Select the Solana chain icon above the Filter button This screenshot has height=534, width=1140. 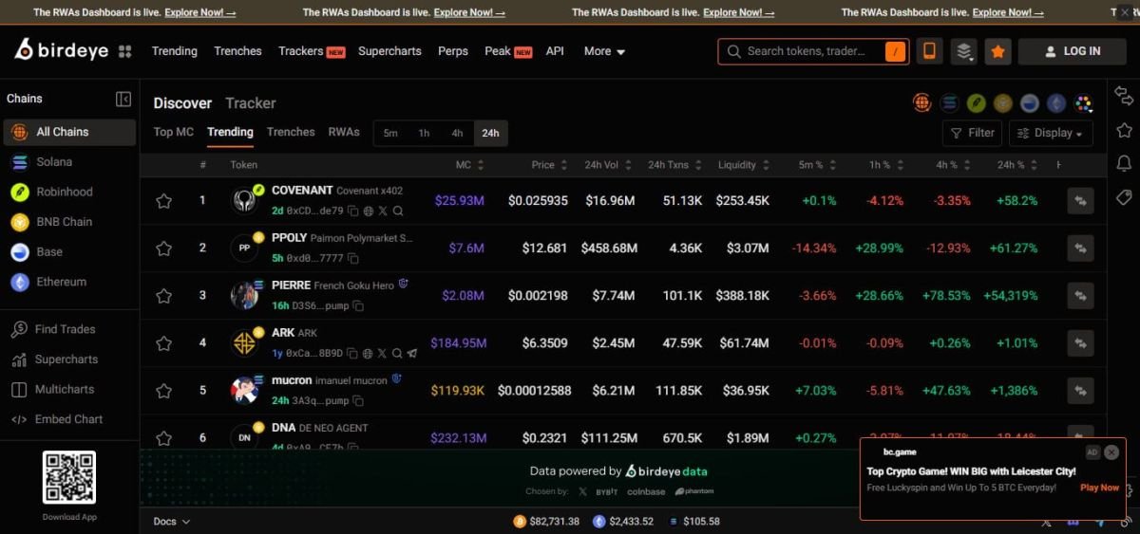tap(949, 103)
